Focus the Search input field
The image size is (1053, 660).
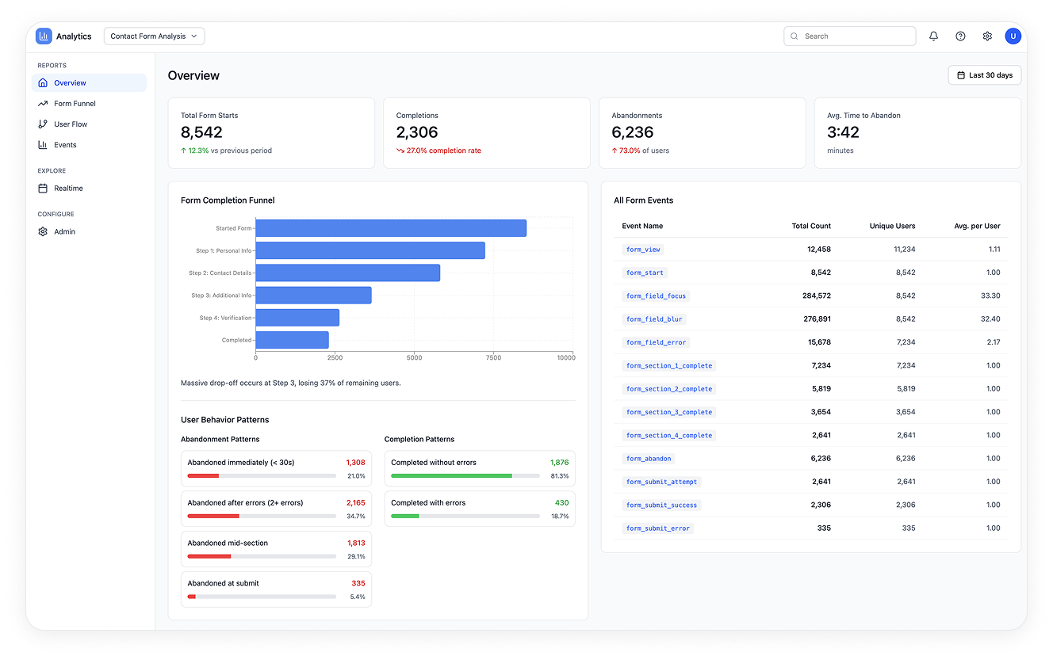[849, 36]
